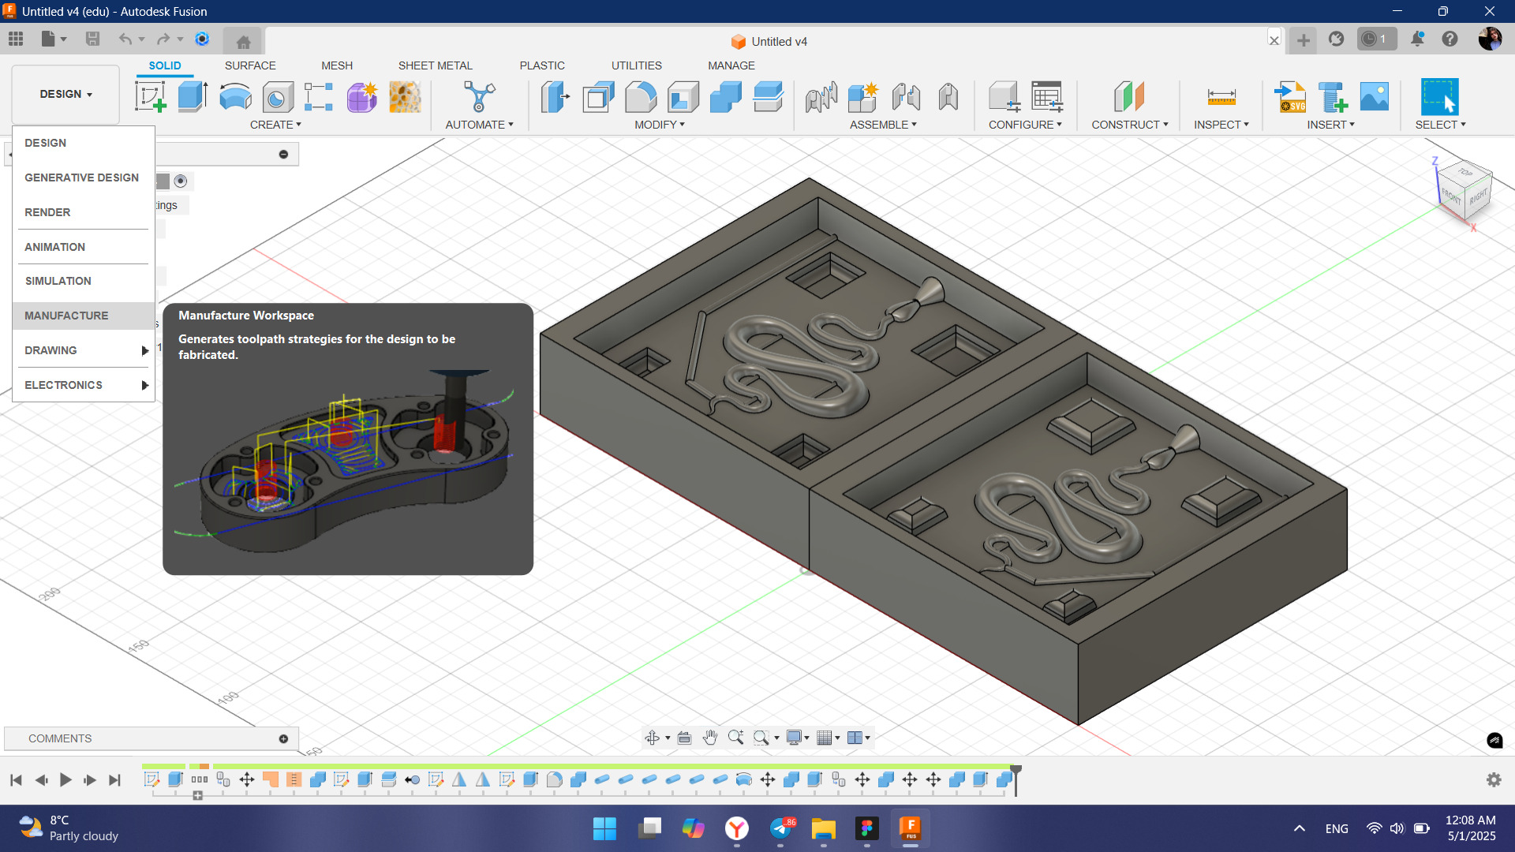Viewport: 1515px width, 852px height.
Task: Expand the INSERT dropdown
Action: click(1330, 125)
